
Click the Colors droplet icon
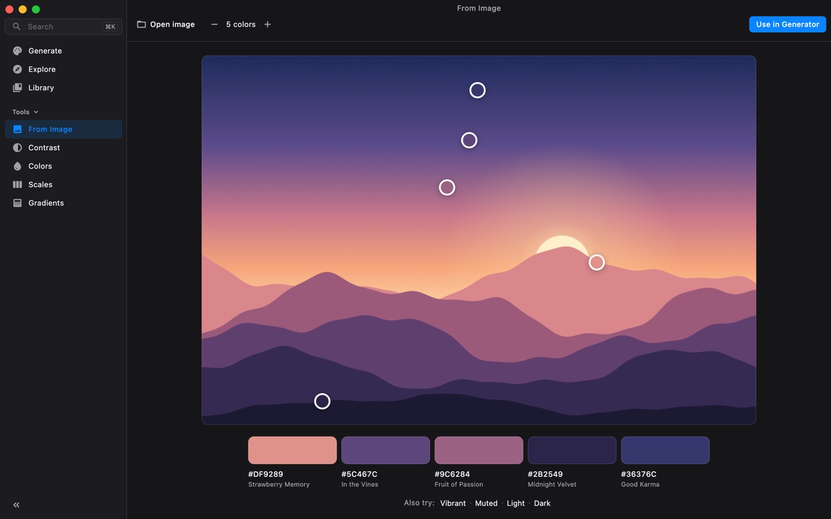17,166
